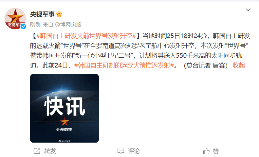Click the comment bubble icon
Screen dimensions: 259x157
tap(121, 151)
